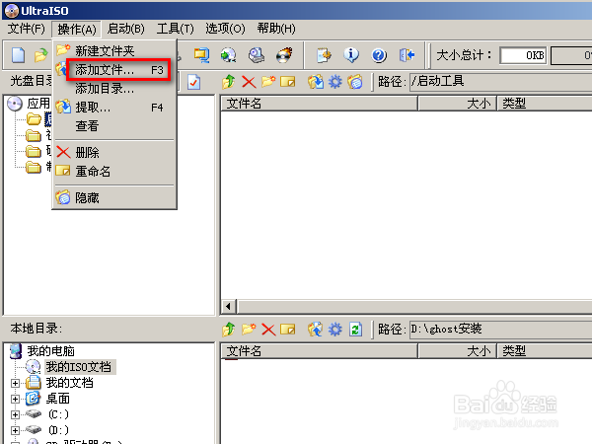Click the ISO properties edit icon
Screen dimensions: 592x444
pyautogui.click(x=324, y=55)
